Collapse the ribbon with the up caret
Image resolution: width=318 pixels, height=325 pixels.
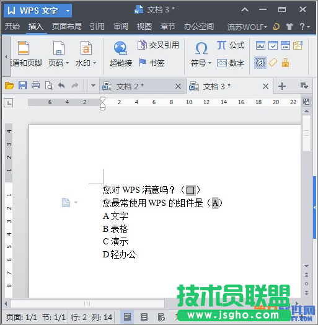pos(245,9)
